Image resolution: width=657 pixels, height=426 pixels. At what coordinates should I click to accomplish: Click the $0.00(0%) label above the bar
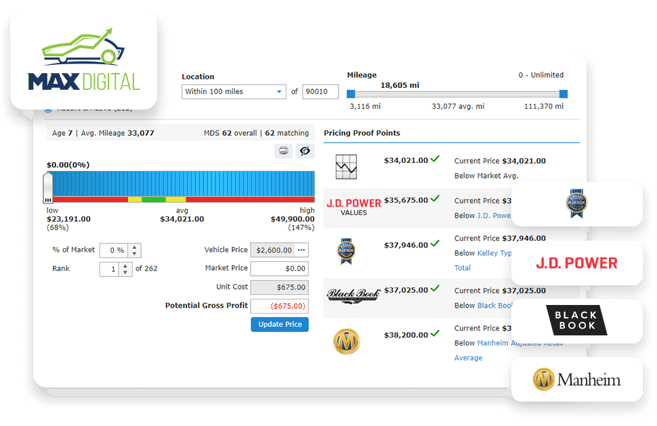click(x=68, y=165)
